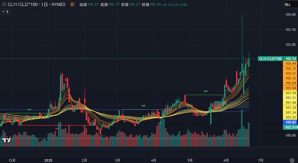Click the orange 102.04 moving average label
298x163 pixels.
pos(290,83)
